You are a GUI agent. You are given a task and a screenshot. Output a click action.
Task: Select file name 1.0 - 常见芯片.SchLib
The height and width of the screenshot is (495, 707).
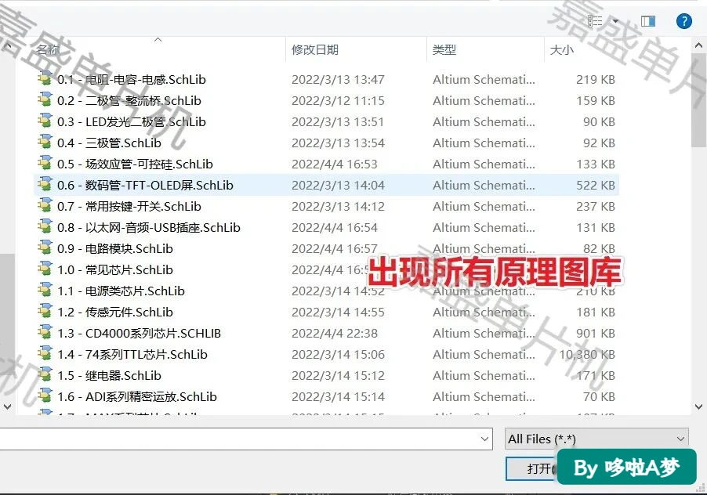point(115,269)
